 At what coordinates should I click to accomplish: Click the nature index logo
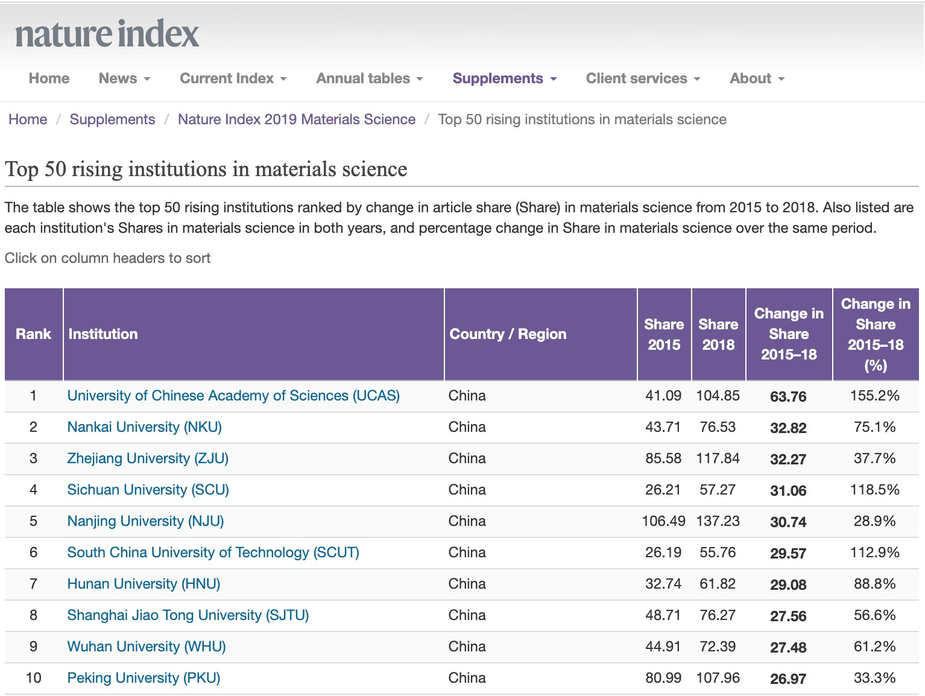(107, 34)
